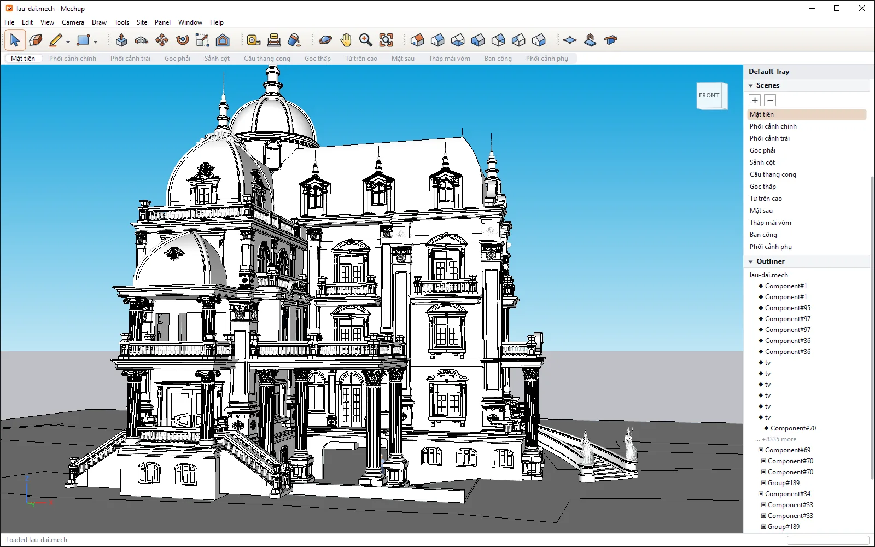Activate the Pencil line tool
Screen dimensions: 875x547
(56, 40)
